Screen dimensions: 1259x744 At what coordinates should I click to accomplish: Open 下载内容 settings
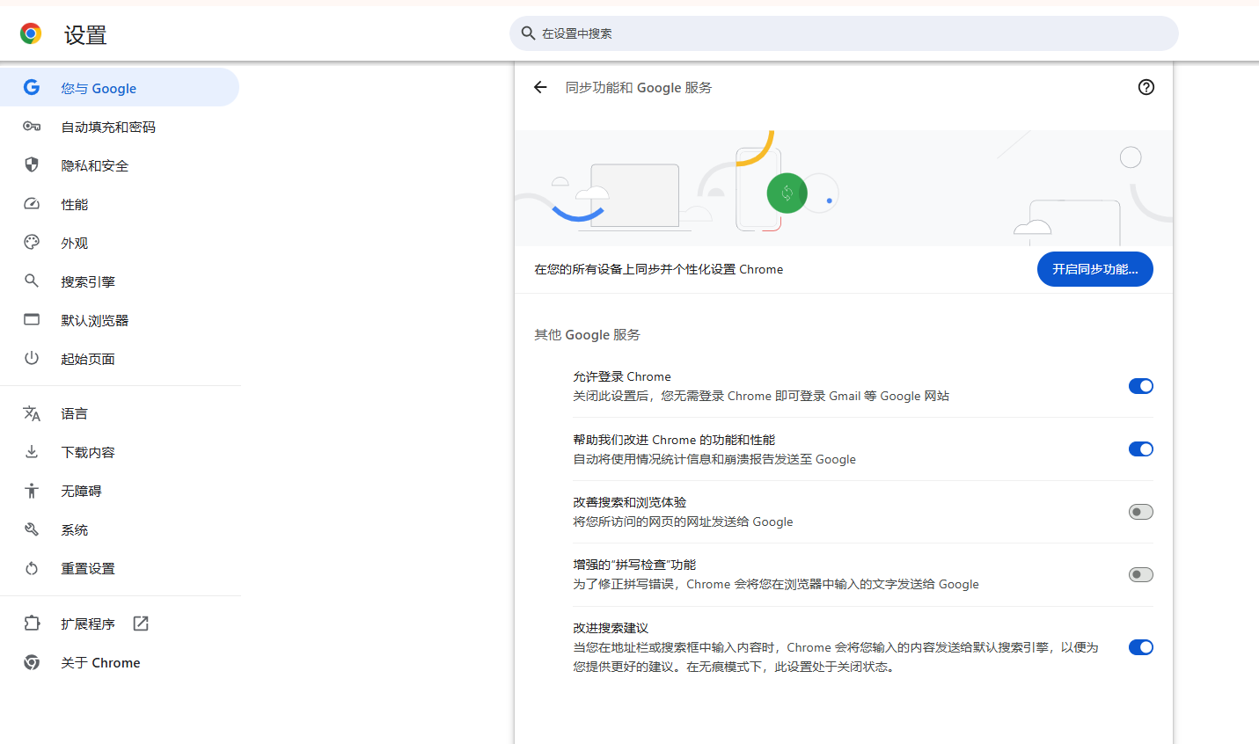click(x=120, y=452)
